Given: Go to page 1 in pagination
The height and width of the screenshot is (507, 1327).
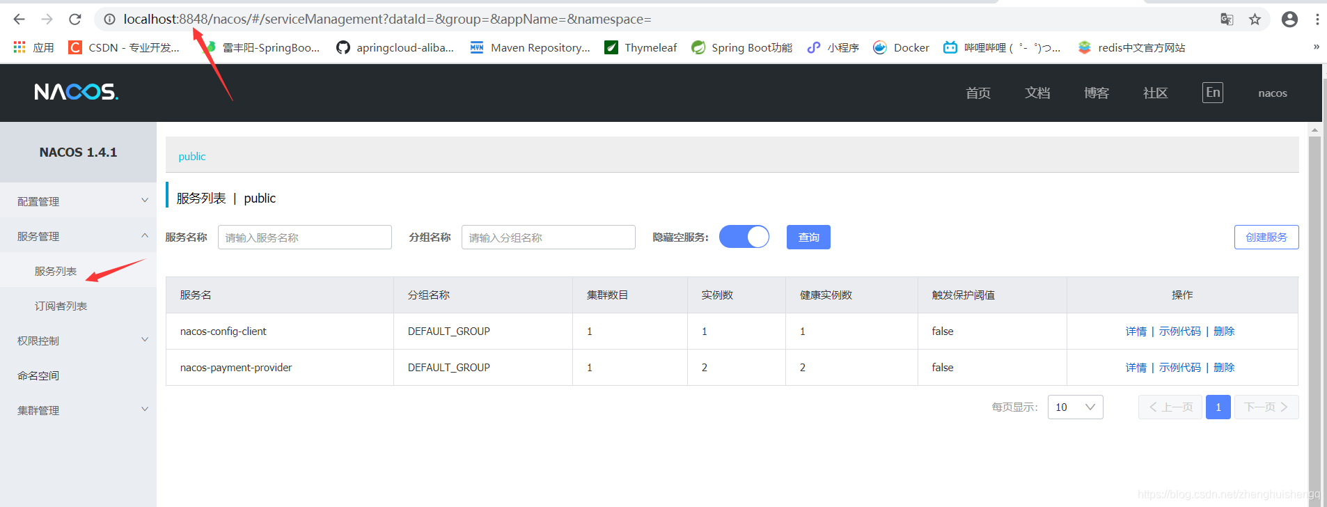Looking at the screenshot, I should pyautogui.click(x=1218, y=407).
